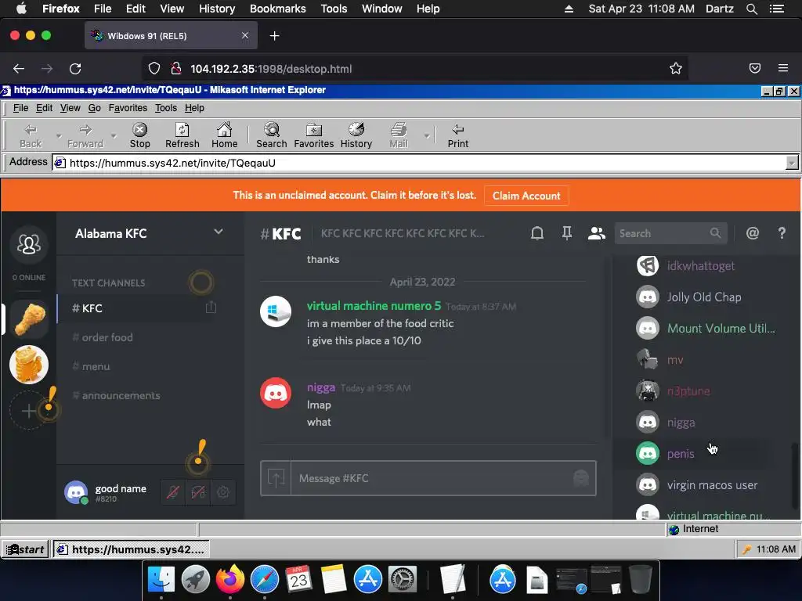The width and height of the screenshot is (802, 601).
Task: Reload the page in Firefox
Action: (75, 69)
